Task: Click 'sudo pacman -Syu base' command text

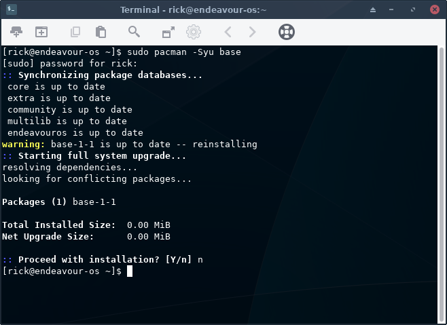Action: pyautogui.click(x=184, y=52)
